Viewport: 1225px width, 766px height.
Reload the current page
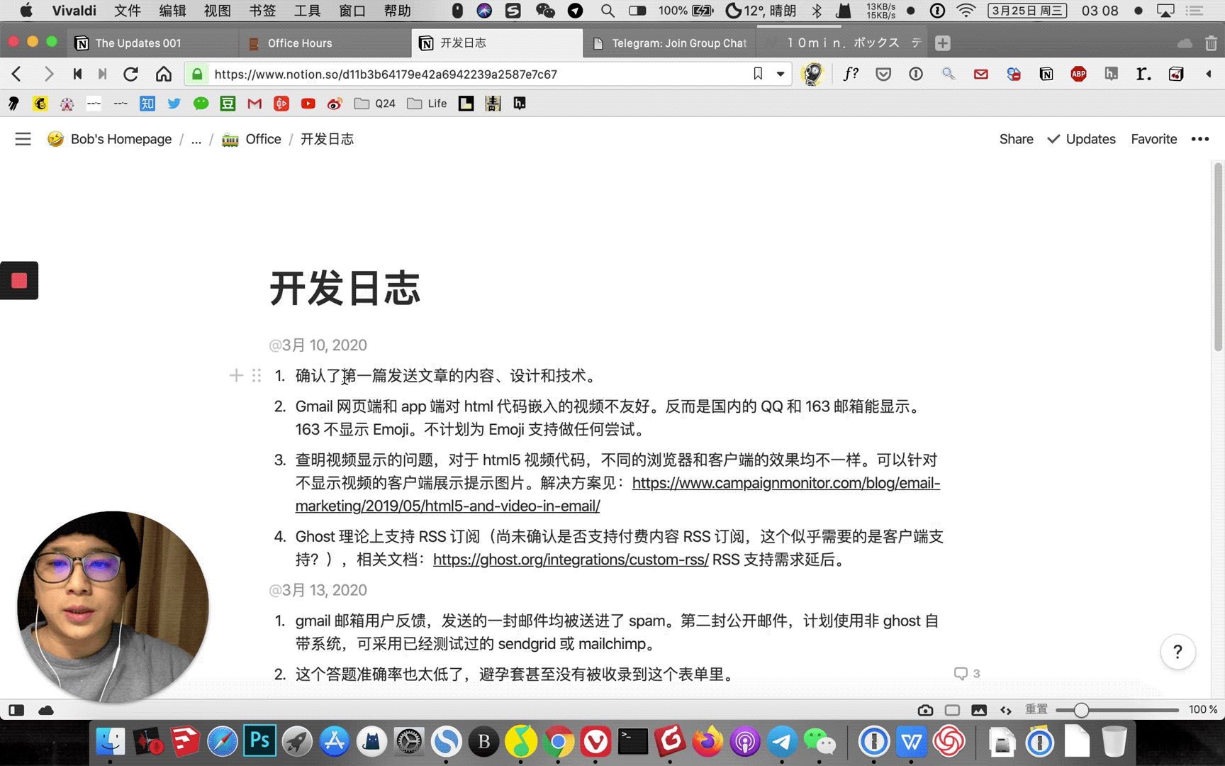(x=130, y=74)
